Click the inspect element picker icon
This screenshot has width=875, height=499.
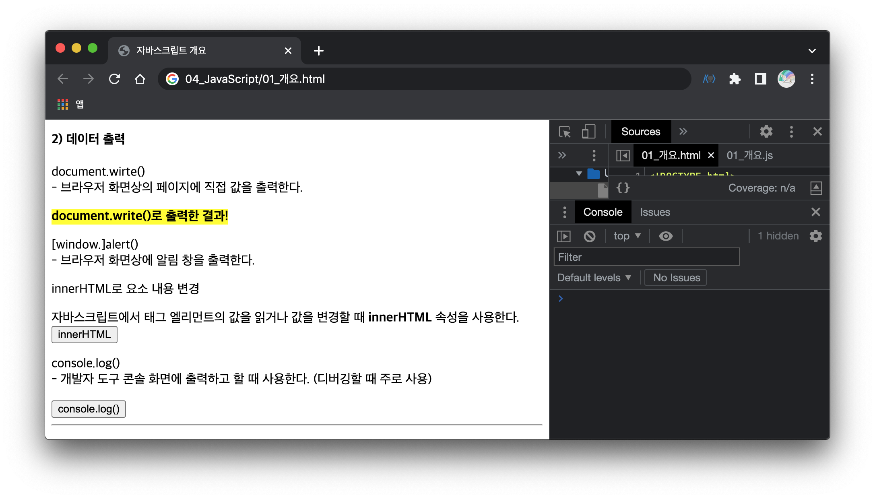[565, 132]
